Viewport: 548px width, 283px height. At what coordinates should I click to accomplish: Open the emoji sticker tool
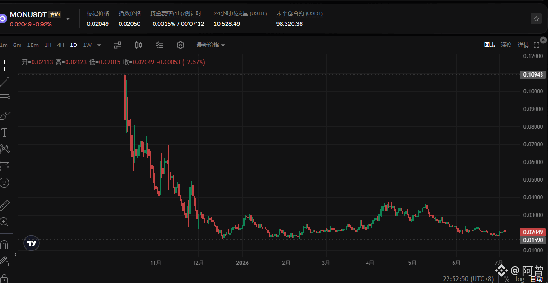pos(5,183)
